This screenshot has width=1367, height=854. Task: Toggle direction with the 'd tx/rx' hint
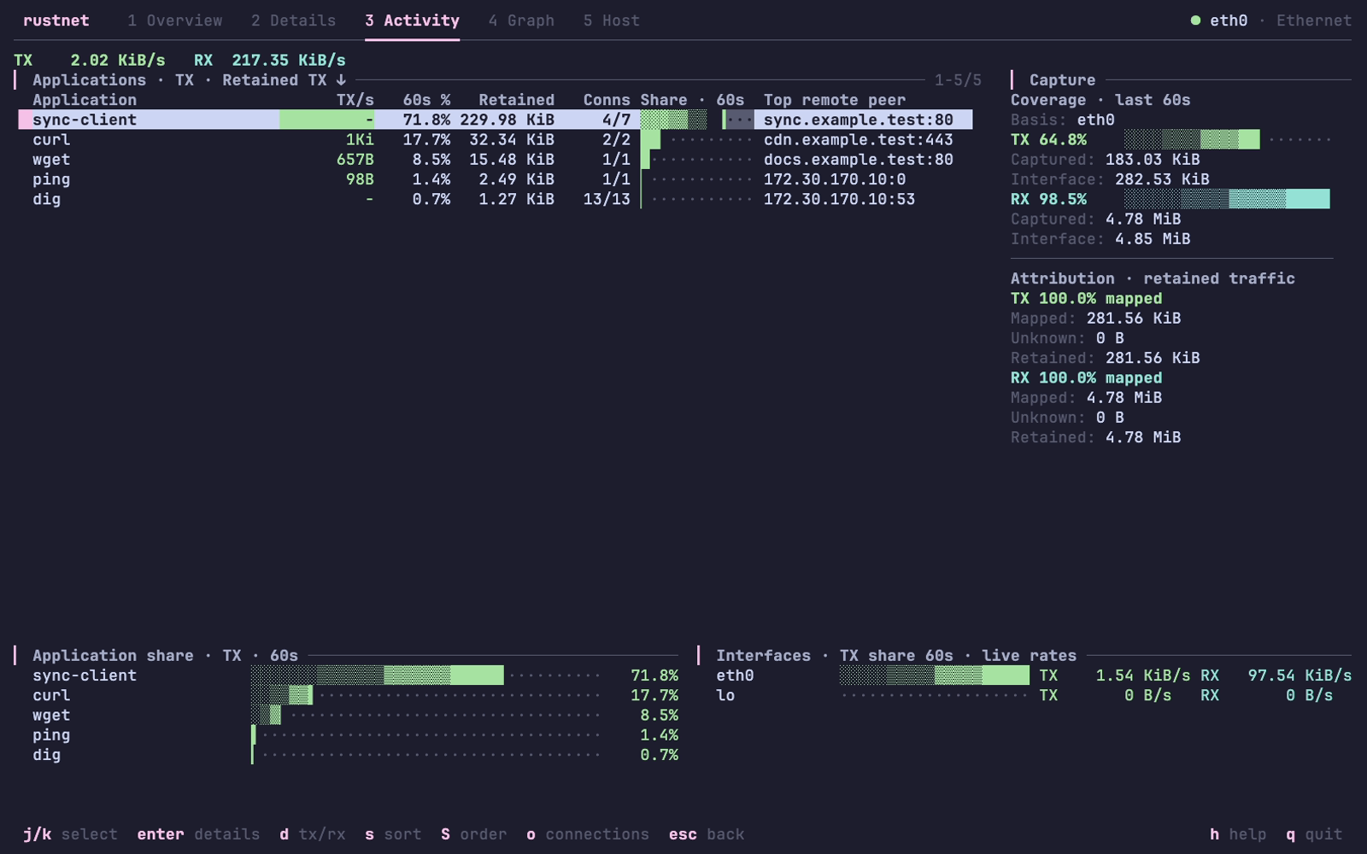313,834
